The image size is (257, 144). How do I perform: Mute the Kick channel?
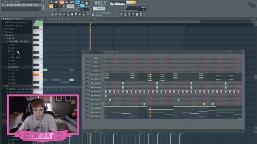point(84,58)
